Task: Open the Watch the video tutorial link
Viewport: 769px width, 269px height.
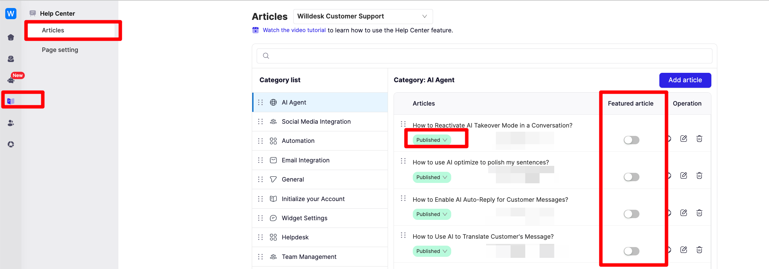Action: click(x=294, y=30)
